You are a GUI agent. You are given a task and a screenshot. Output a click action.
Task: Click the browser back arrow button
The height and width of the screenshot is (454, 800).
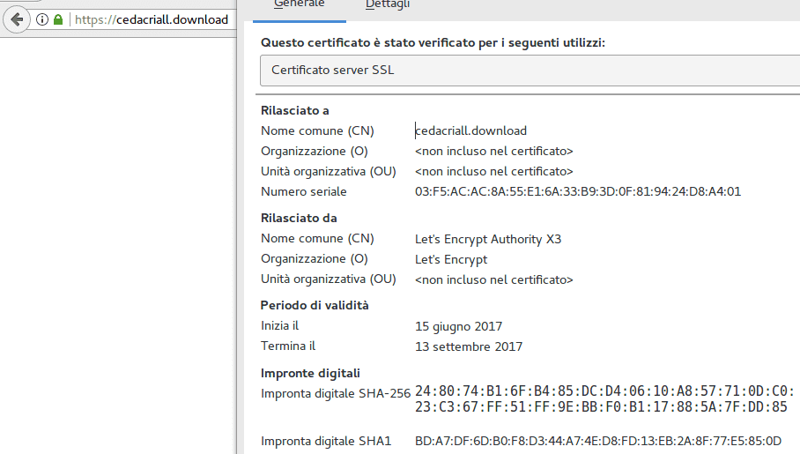click(16, 19)
